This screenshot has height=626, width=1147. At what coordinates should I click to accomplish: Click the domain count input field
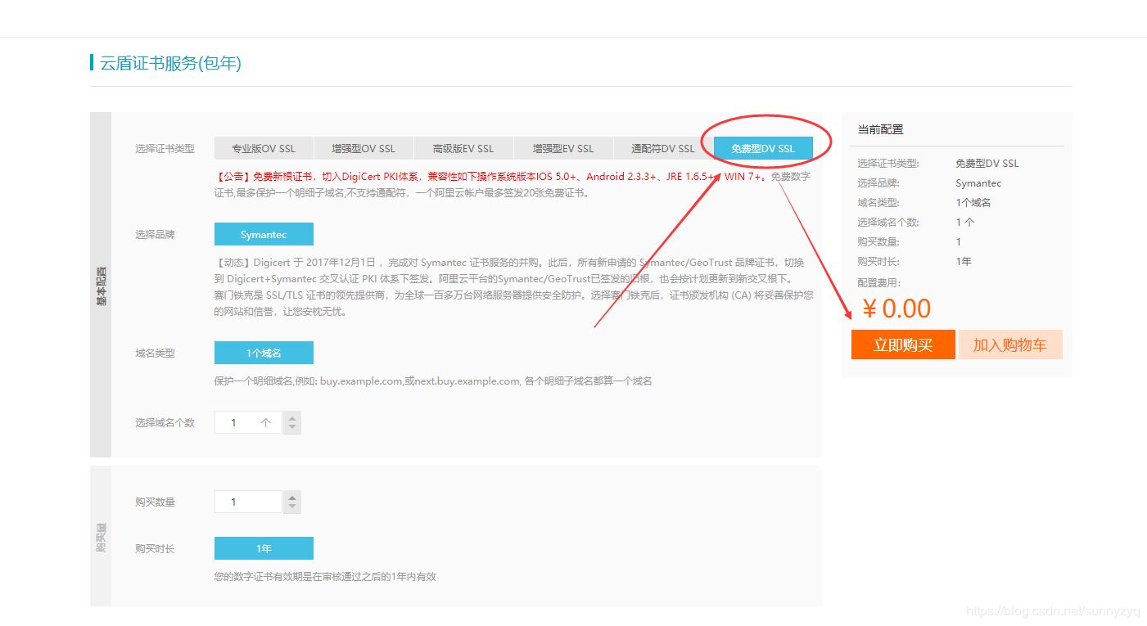coord(247,422)
